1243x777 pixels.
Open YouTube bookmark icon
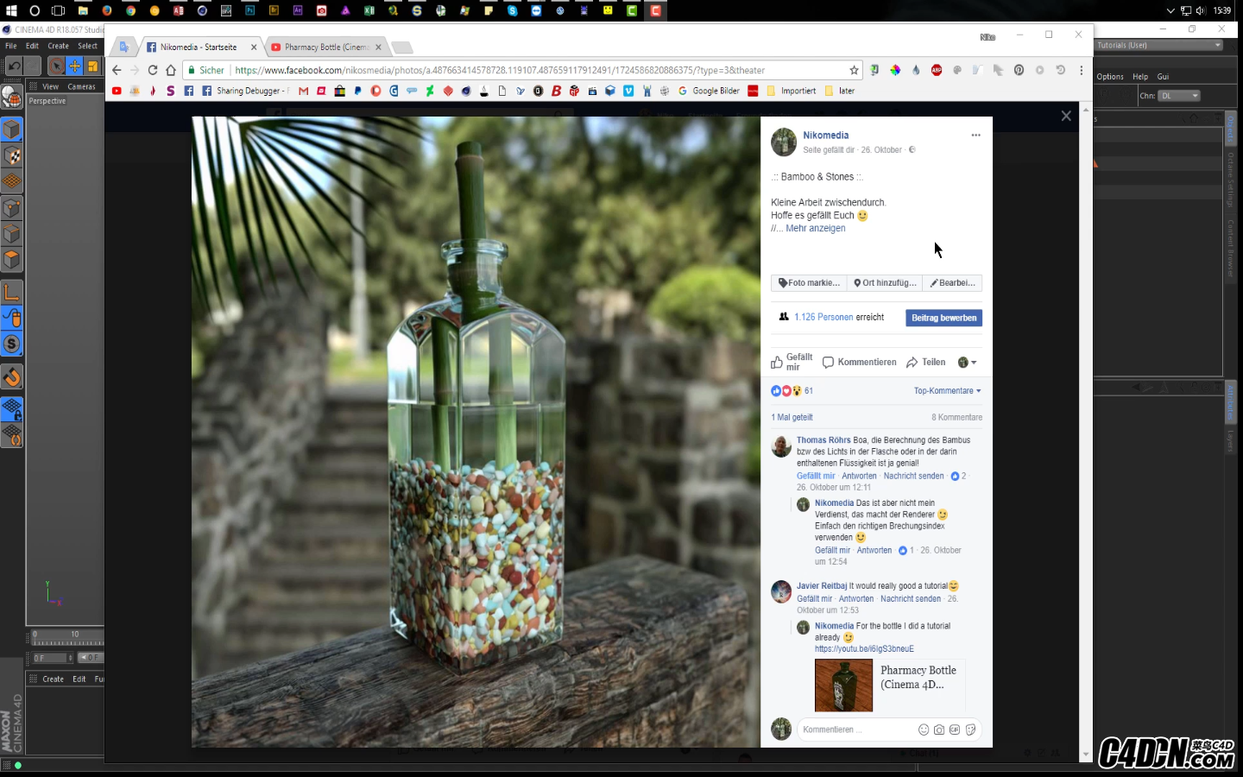117,91
